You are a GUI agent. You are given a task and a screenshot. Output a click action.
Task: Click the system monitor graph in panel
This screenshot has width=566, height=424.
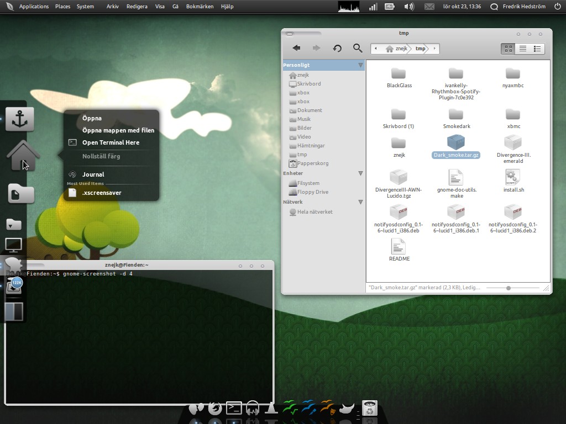(349, 7)
